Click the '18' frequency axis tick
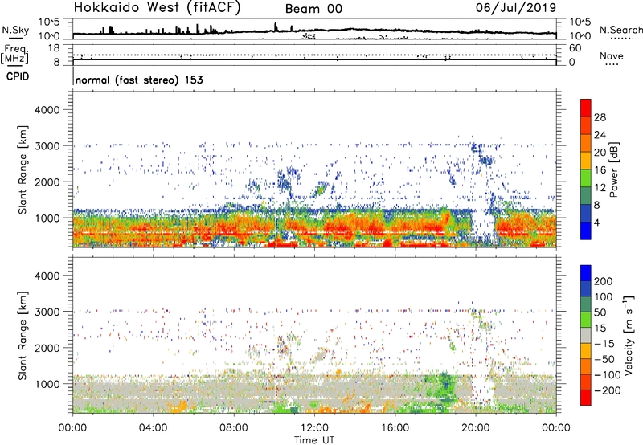 (x=55, y=48)
